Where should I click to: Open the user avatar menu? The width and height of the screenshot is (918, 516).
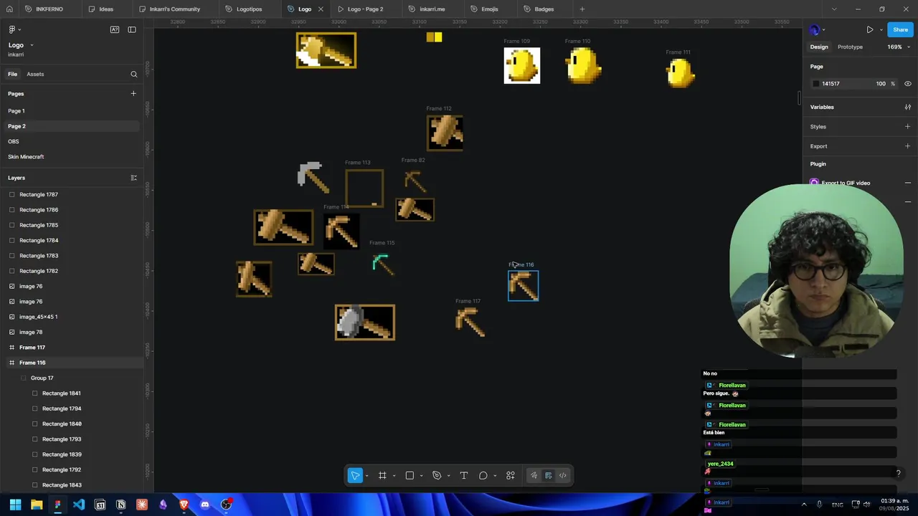click(814, 29)
